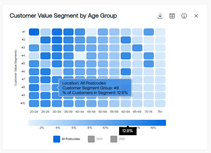The width and height of the screenshot is (211, 153).
Task: Select heatmap cell segment #10, age 75+
Action: click(160, 104)
